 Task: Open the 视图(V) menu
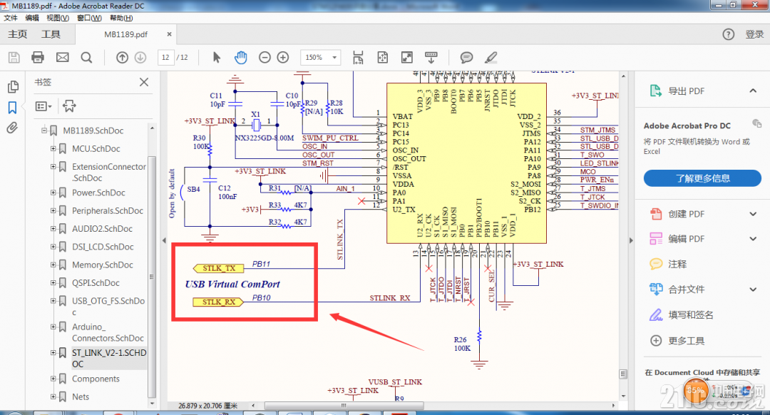pyautogui.click(x=58, y=18)
